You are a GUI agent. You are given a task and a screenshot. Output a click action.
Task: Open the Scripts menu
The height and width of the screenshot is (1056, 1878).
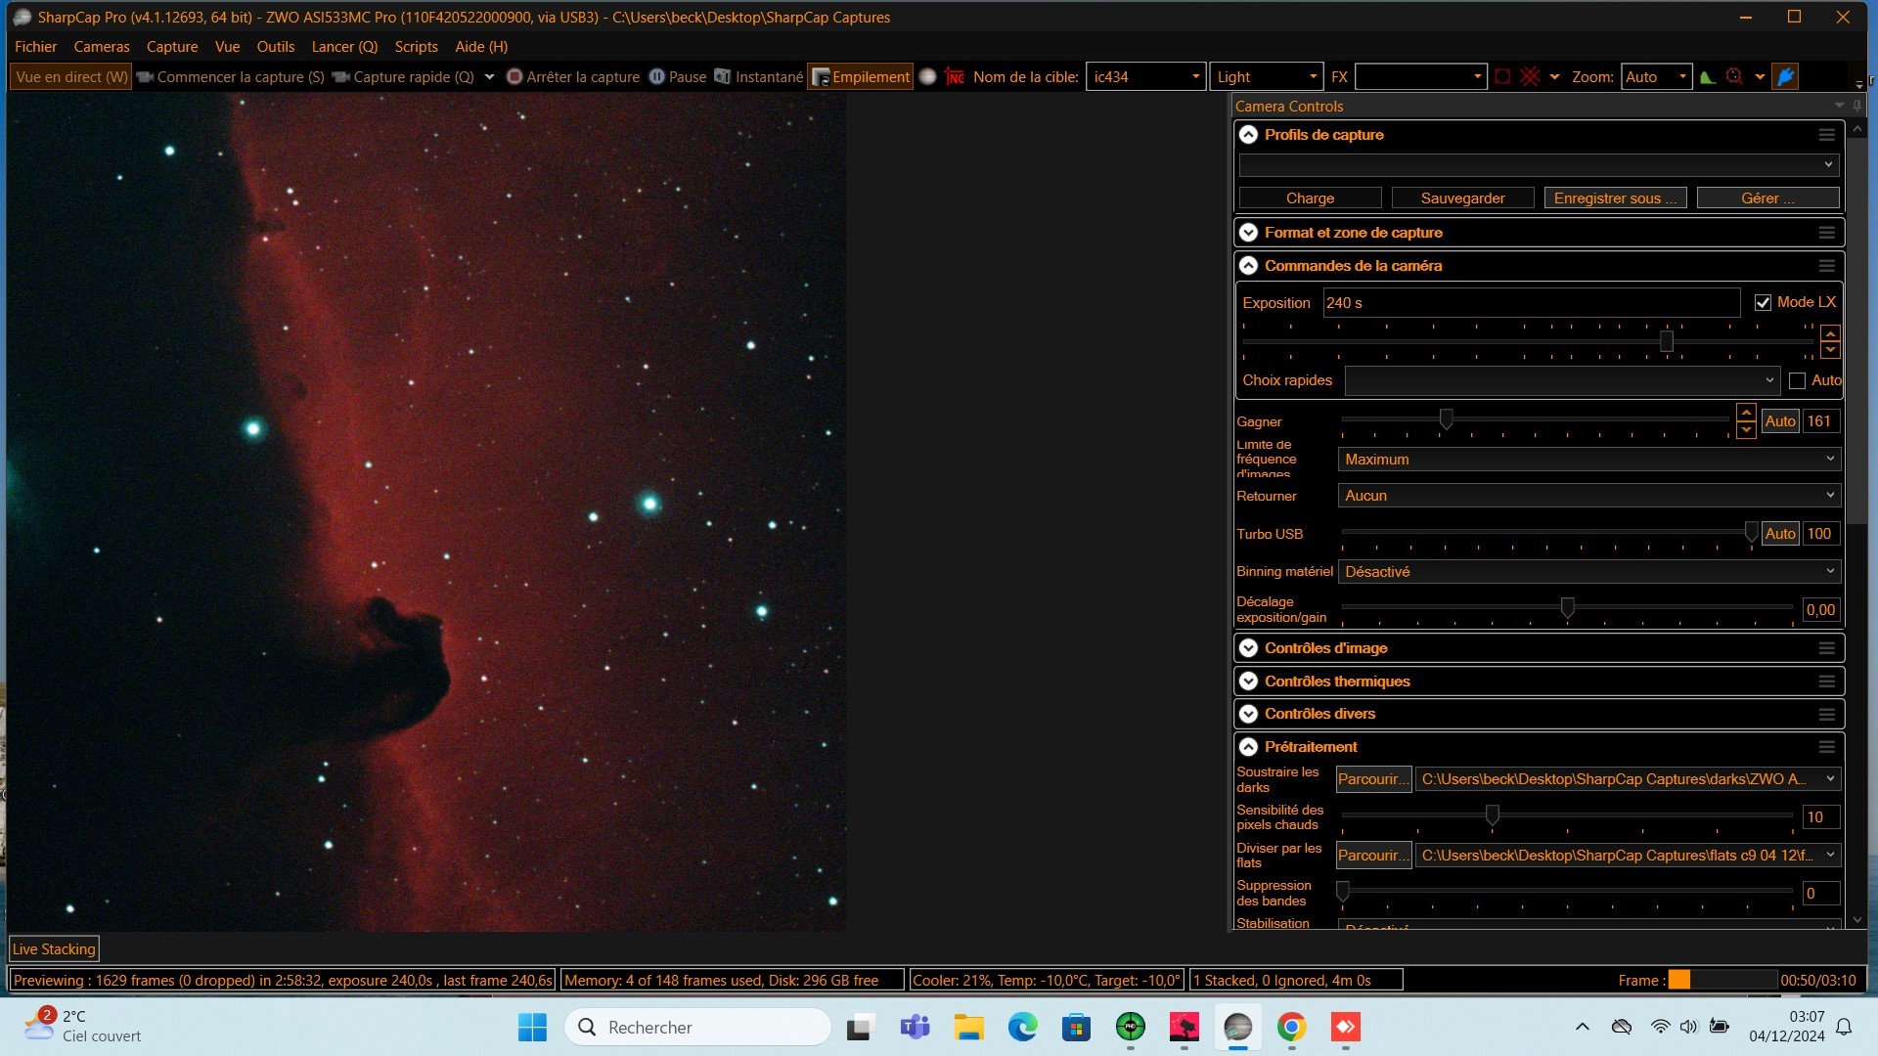pos(417,47)
